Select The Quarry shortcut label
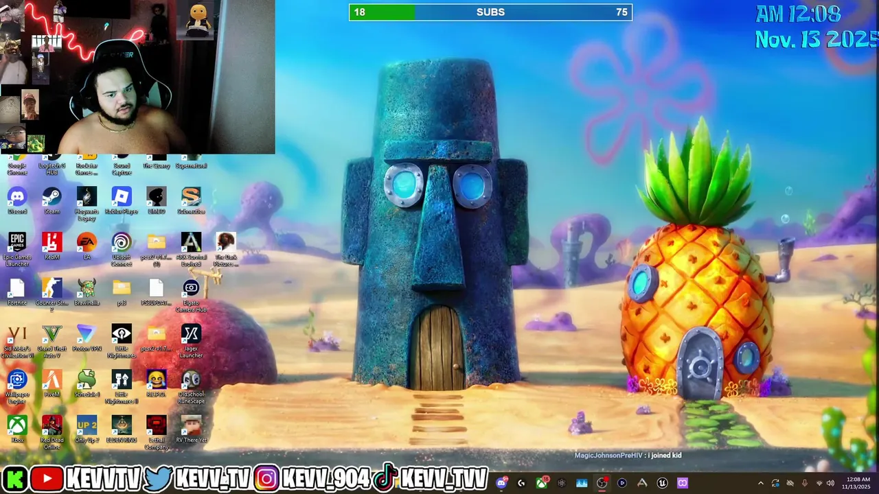This screenshot has height=494, width=879. tap(157, 165)
